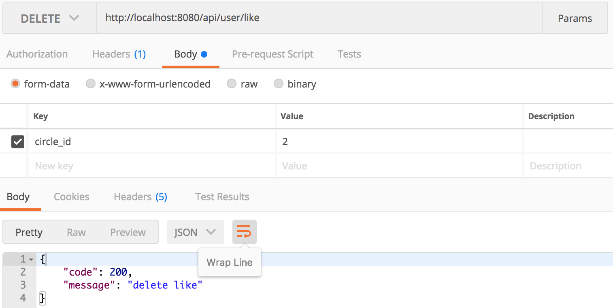
Task: Click the Params button
Action: [575, 18]
